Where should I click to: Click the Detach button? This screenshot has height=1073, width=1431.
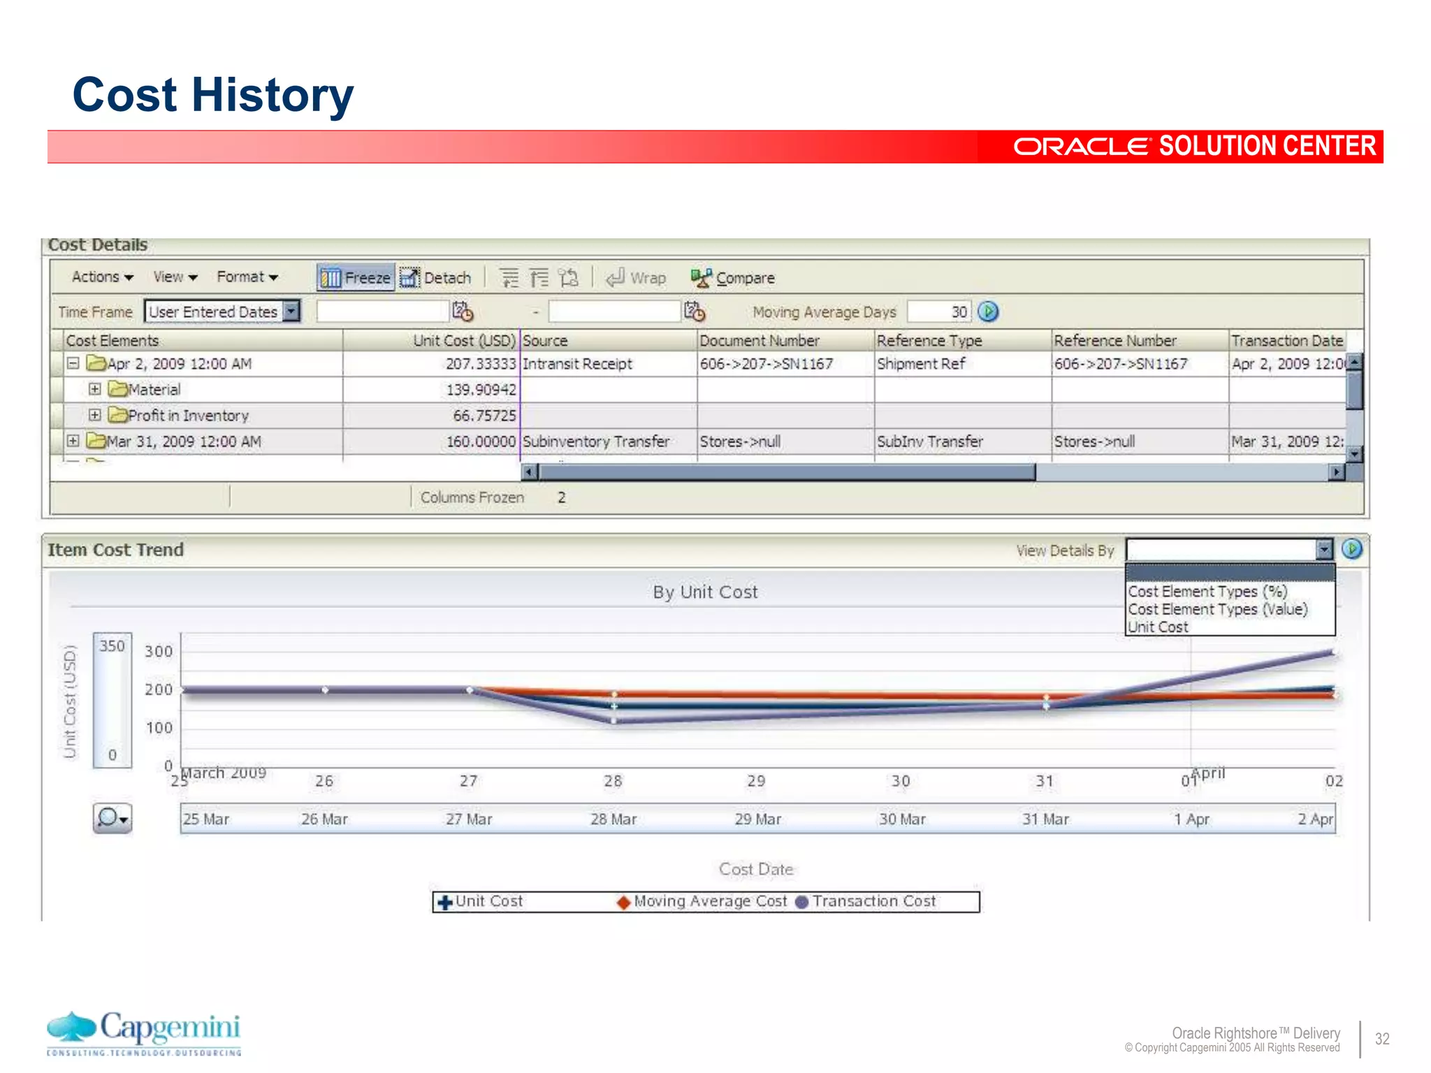[436, 278]
